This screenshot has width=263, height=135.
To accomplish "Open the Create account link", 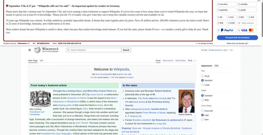I will (215, 50).
